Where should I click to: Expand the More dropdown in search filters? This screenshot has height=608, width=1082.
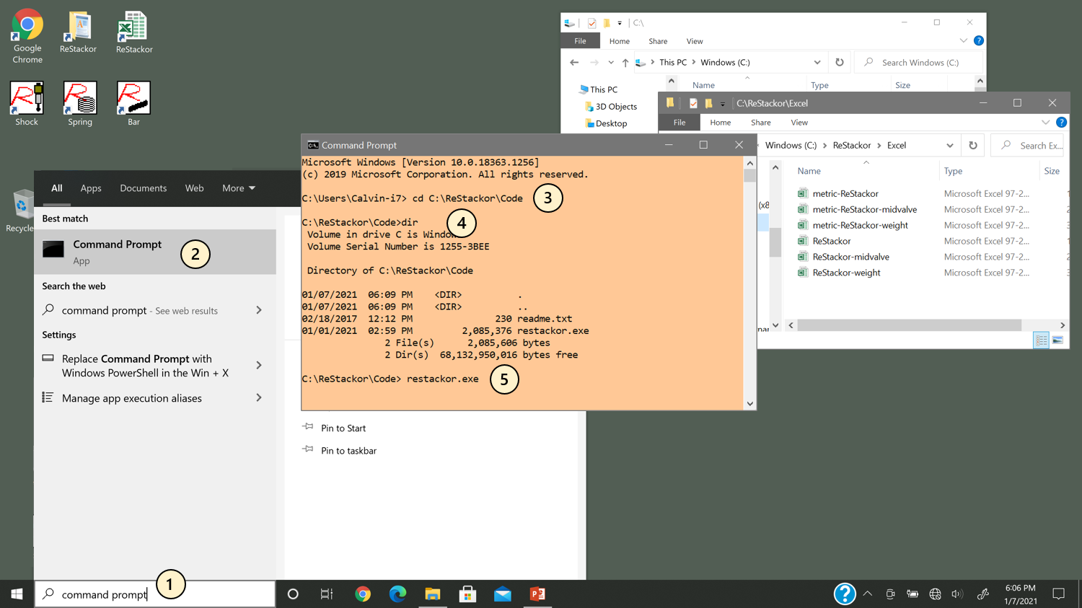tap(239, 188)
